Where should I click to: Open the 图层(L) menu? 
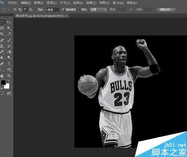[52, 3]
